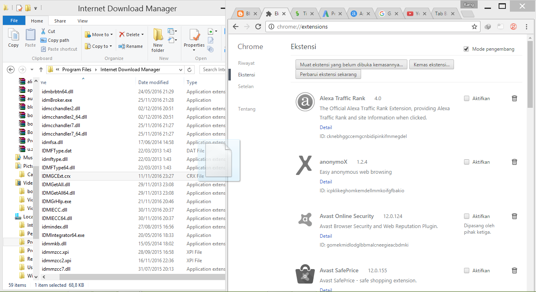Switch to the Blogger Chrome tab
The image size is (536, 292).
[x=246, y=14]
